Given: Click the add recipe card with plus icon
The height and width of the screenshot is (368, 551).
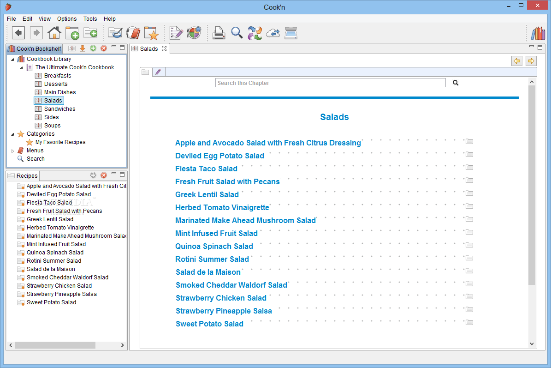Looking at the screenshot, I should pos(90,33).
